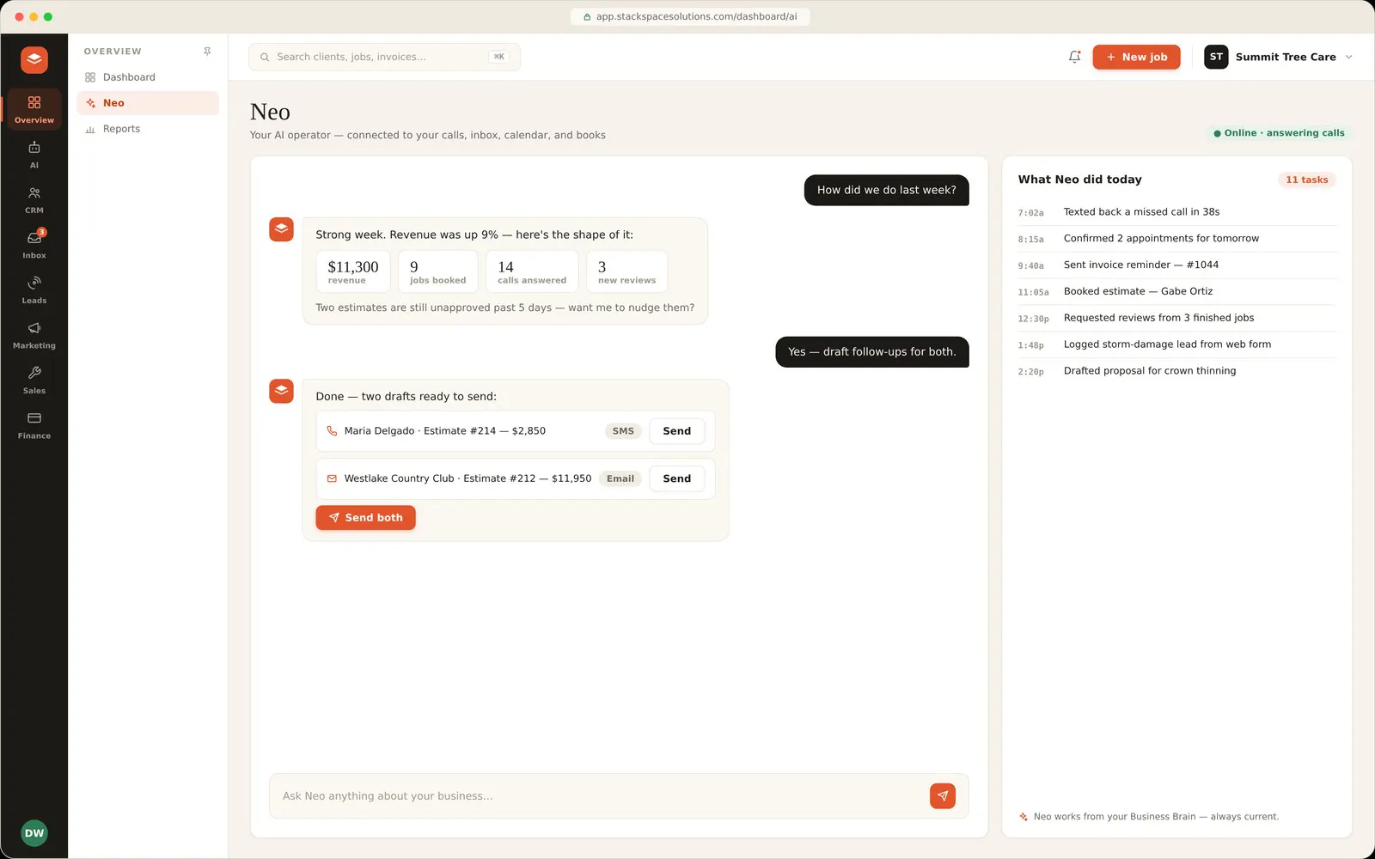Open the Overview section in the rail
The width and height of the screenshot is (1375, 859).
pos(34,109)
